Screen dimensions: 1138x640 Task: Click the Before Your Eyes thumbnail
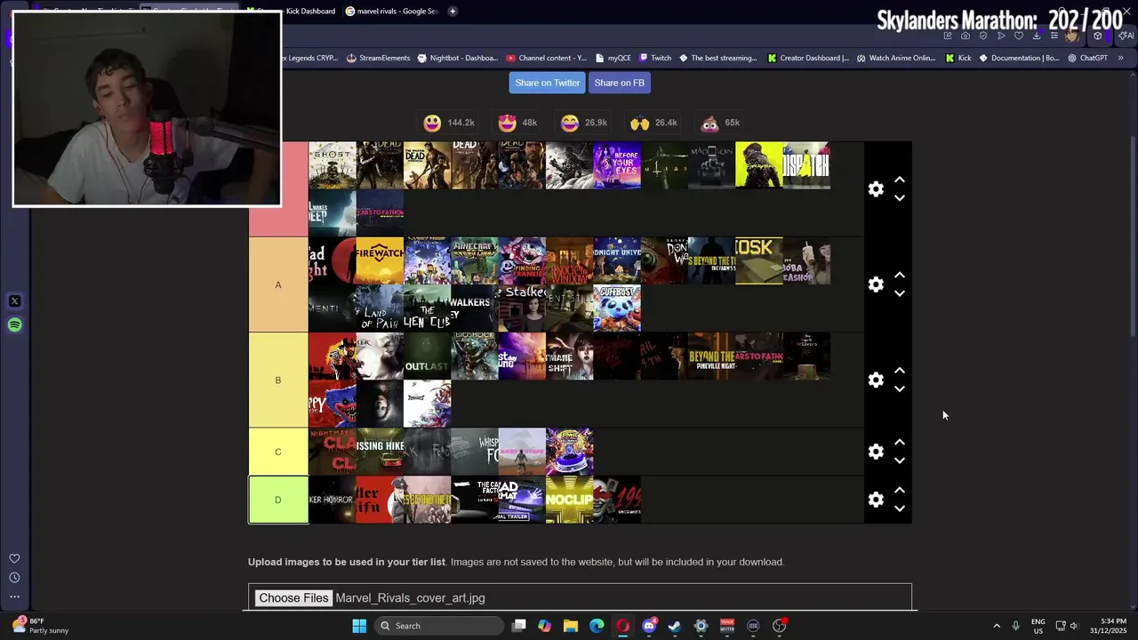click(617, 165)
